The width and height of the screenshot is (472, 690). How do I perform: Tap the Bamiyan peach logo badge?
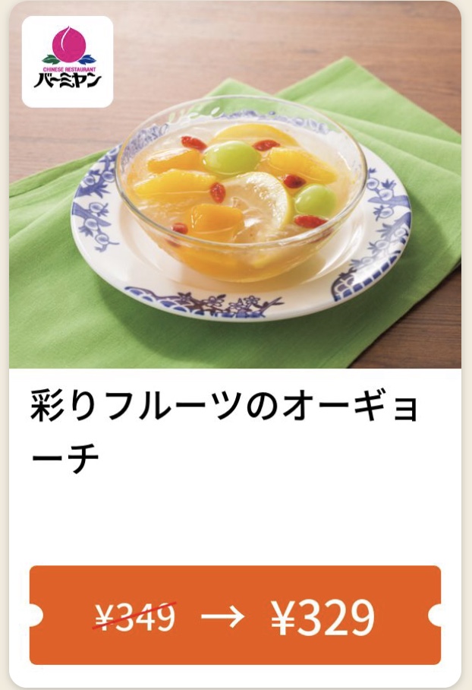point(68,62)
